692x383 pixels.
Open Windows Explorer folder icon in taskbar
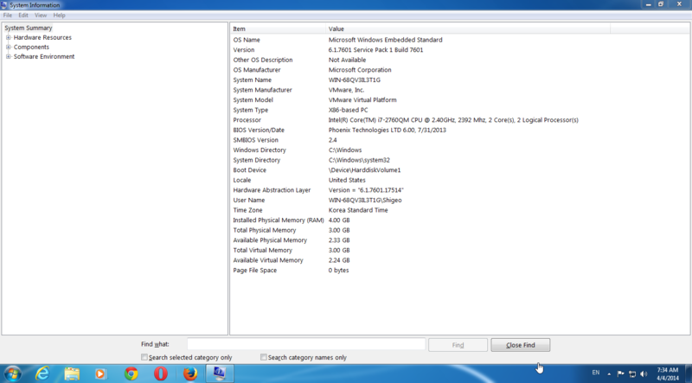72,373
